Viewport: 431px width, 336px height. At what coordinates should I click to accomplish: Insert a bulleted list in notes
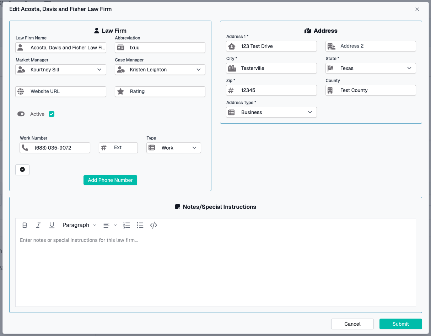tap(140, 225)
